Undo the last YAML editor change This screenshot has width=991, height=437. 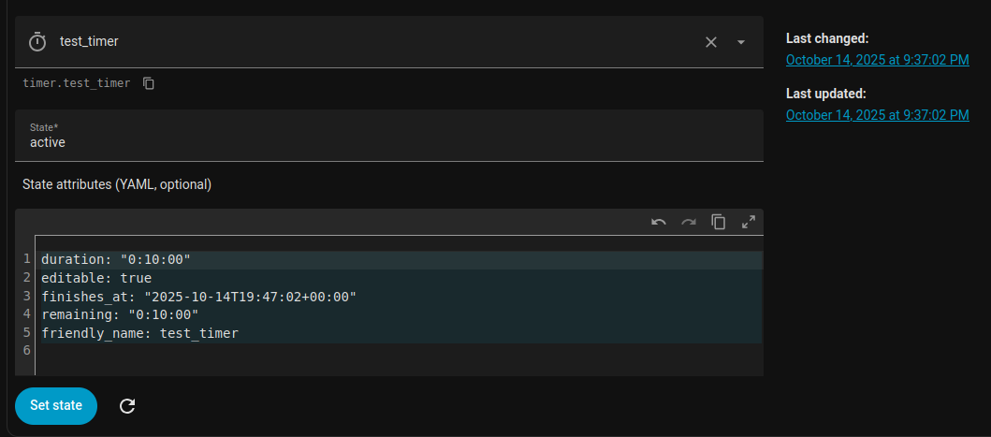coord(659,222)
